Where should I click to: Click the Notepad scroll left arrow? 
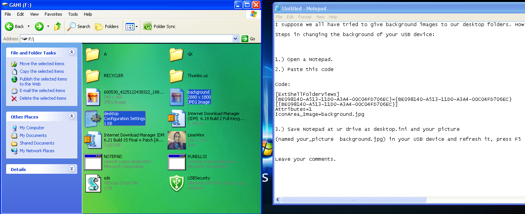[277, 200]
